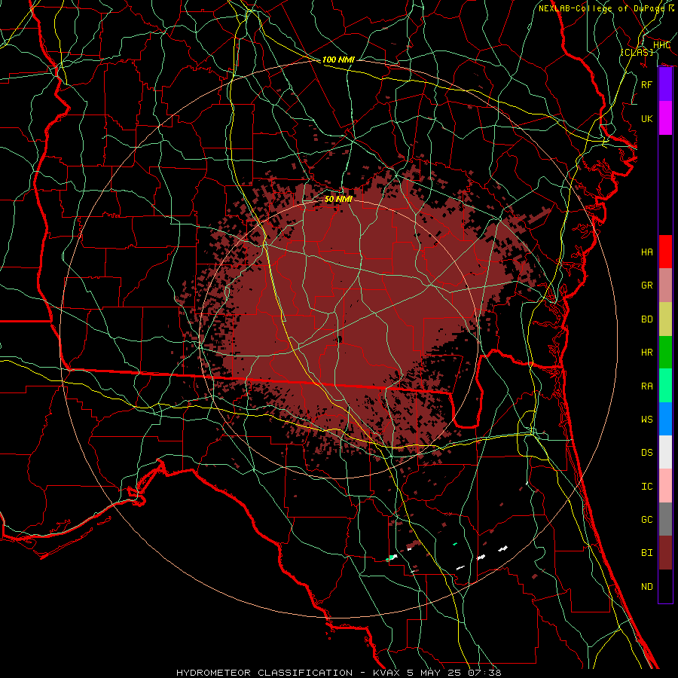The image size is (678, 678).
Task: Click the 'RA' legend label
Action: tap(647, 386)
